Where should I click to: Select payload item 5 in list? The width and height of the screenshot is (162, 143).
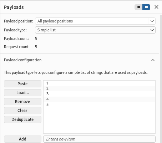coord(99,104)
